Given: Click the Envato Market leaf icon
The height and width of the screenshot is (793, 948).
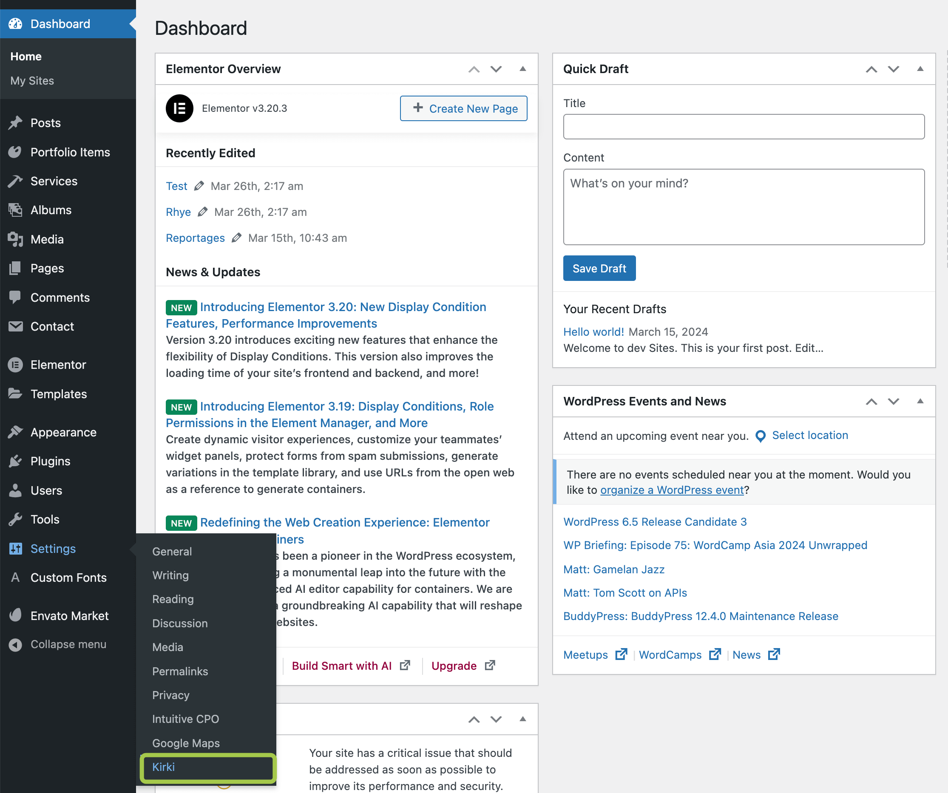Looking at the screenshot, I should click(x=15, y=615).
